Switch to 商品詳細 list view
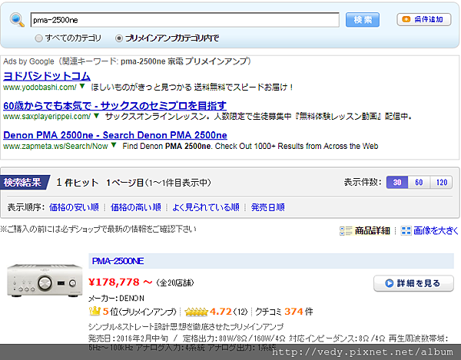The image size is (461, 360). 372,231
